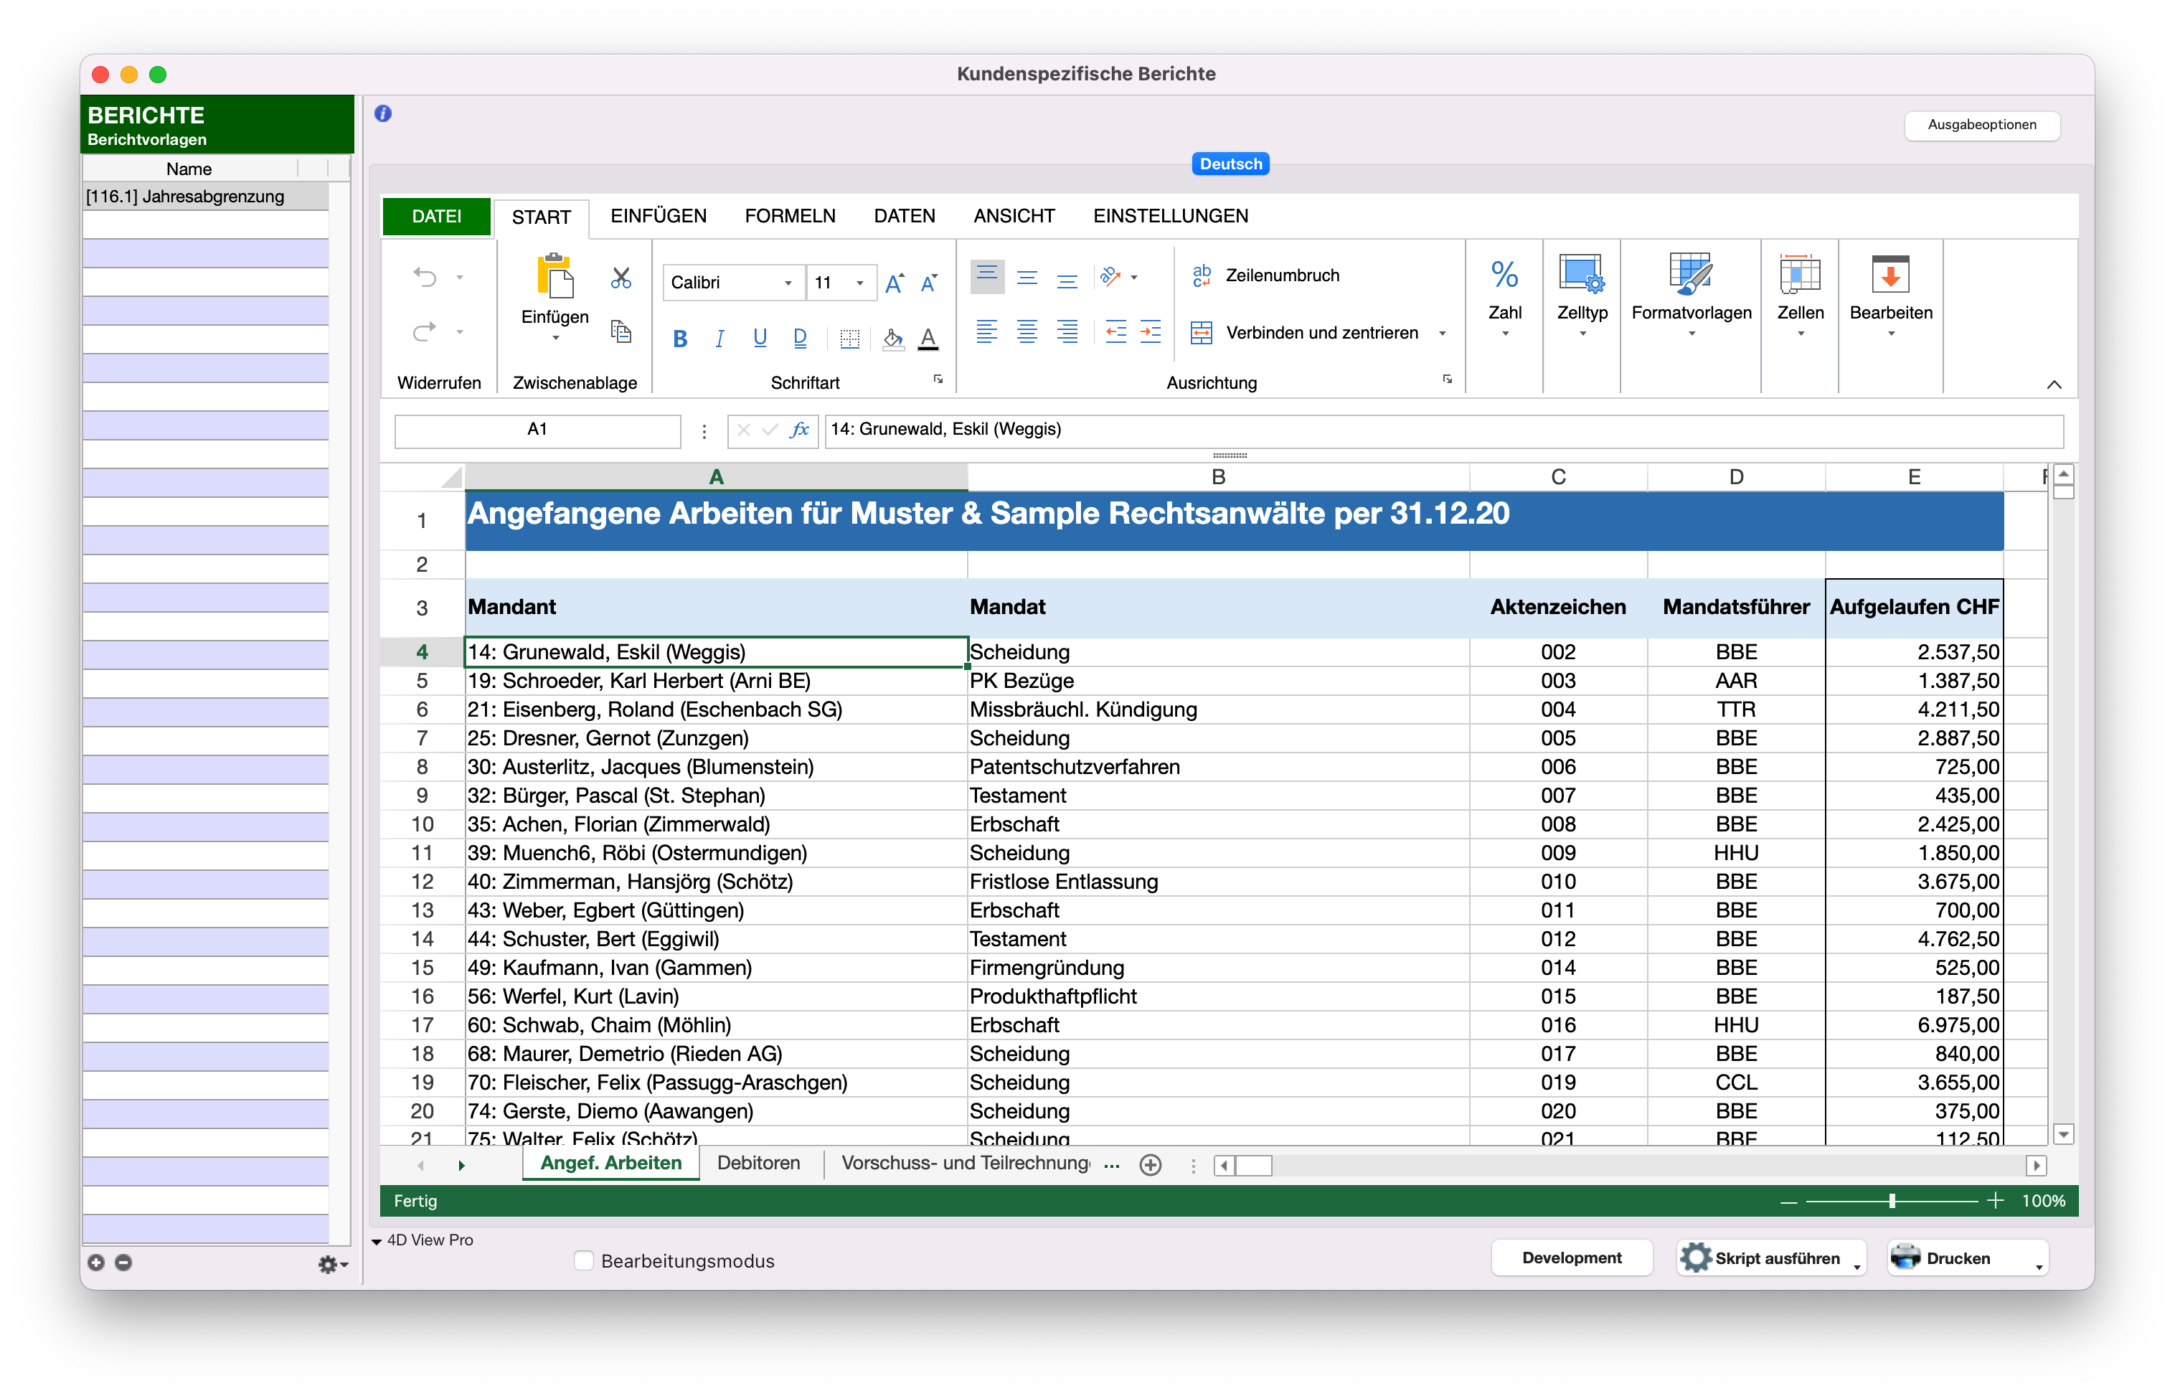The height and width of the screenshot is (1396, 2175).
Task: Switch to the ANSICHT tab
Action: (x=1013, y=216)
